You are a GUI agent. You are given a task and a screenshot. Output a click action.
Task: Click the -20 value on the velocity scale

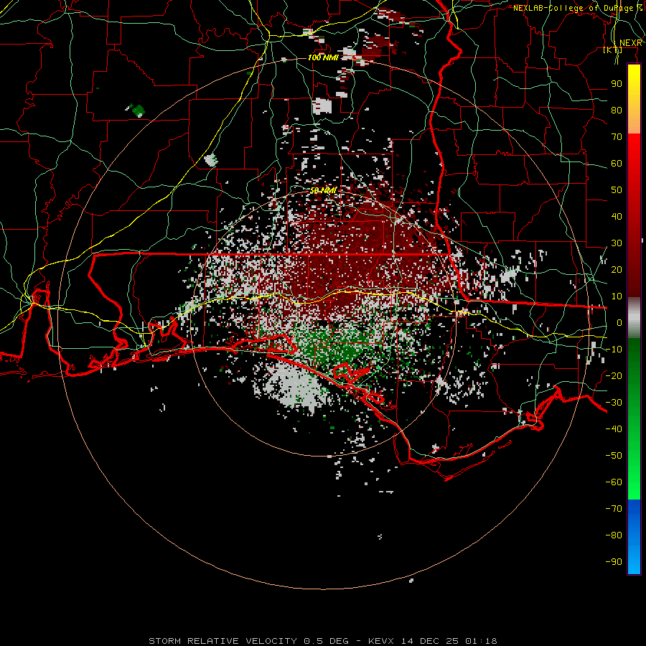pyautogui.click(x=614, y=375)
